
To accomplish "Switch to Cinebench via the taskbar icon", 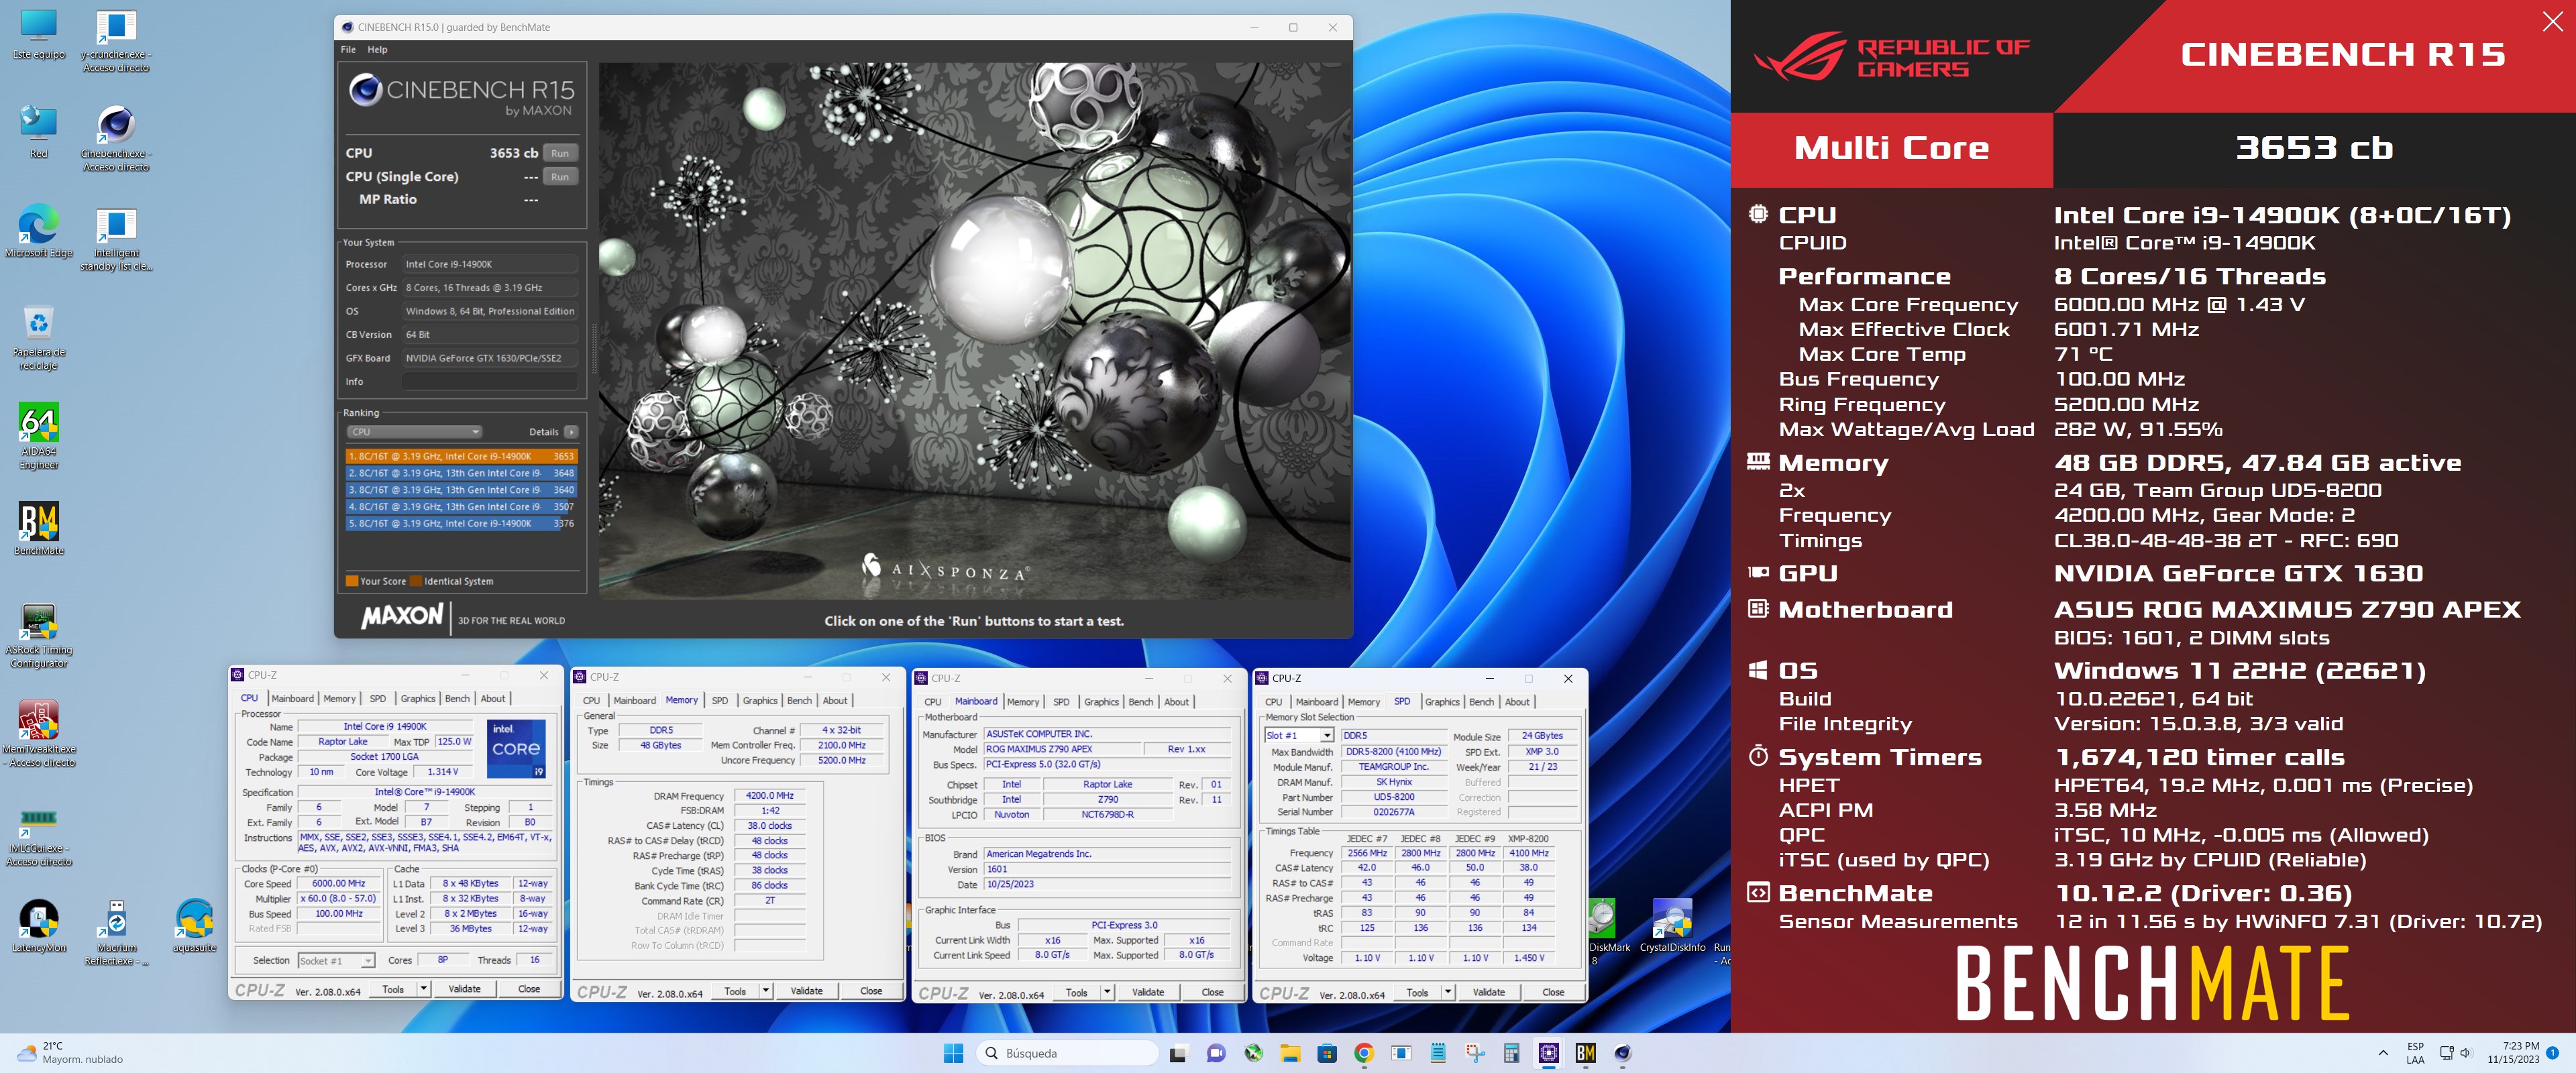I will tap(1623, 1053).
